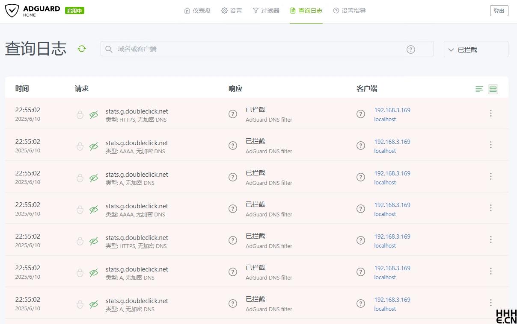This screenshot has height=324, width=517.
Task: Click the client info icon in the first row
Action: 361,114
